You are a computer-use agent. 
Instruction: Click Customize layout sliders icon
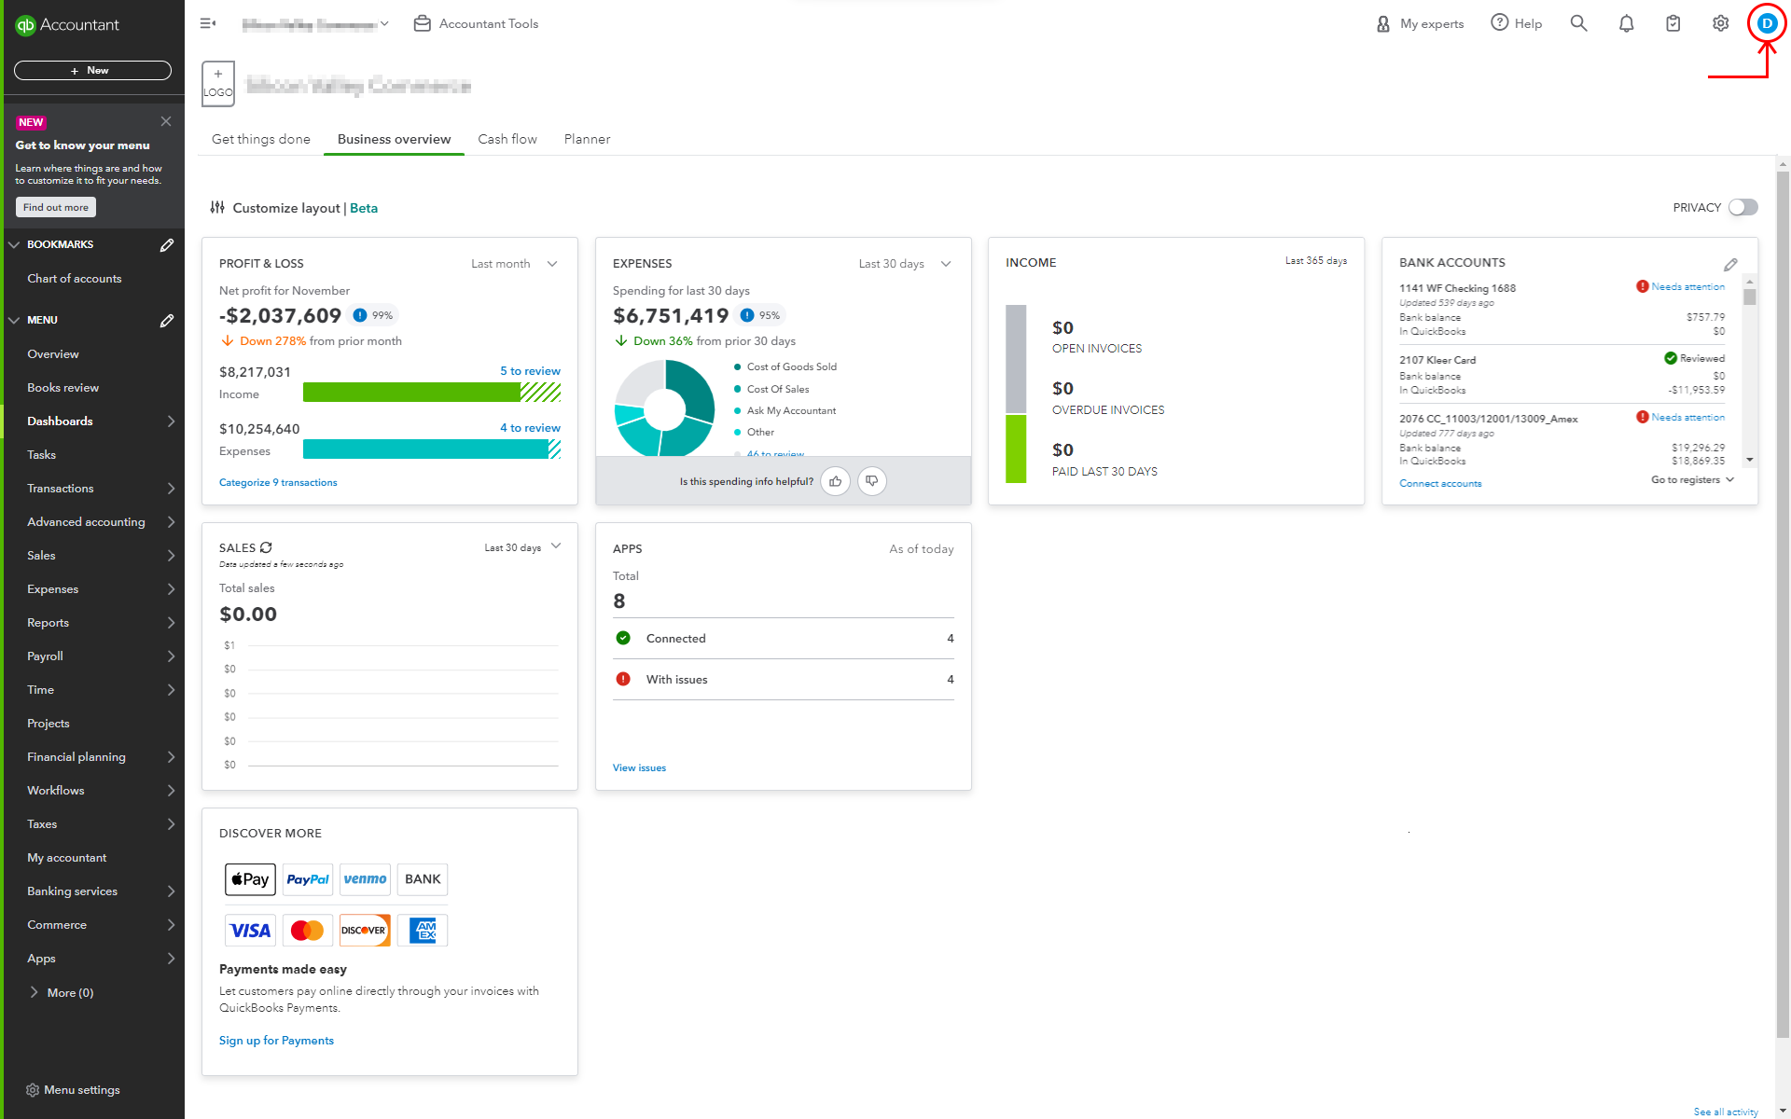(217, 207)
